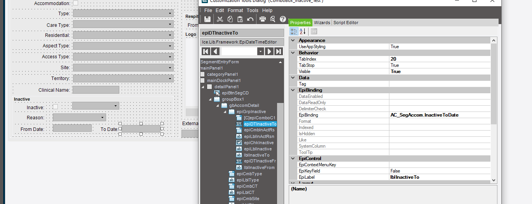The height and width of the screenshot is (204, 532).
Task: Go to next control navigator button
Action: click(x=269, y=51)
